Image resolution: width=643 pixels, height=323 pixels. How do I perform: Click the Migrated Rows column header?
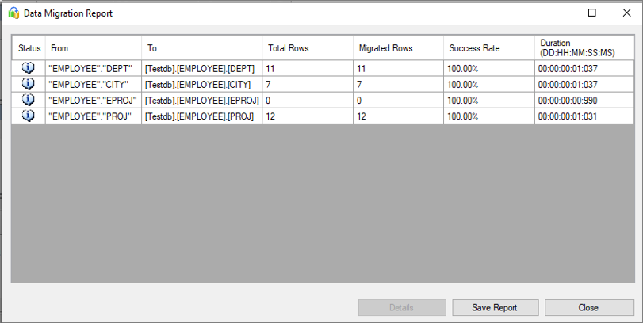[398, 48]
